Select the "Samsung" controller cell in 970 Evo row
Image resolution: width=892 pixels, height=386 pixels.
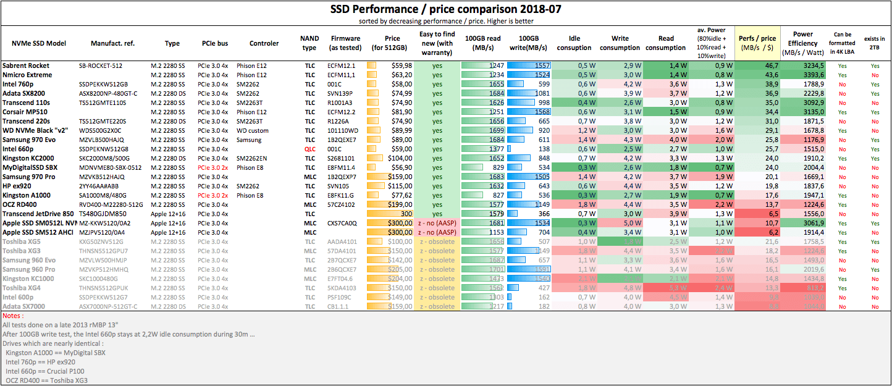point(250,140)
